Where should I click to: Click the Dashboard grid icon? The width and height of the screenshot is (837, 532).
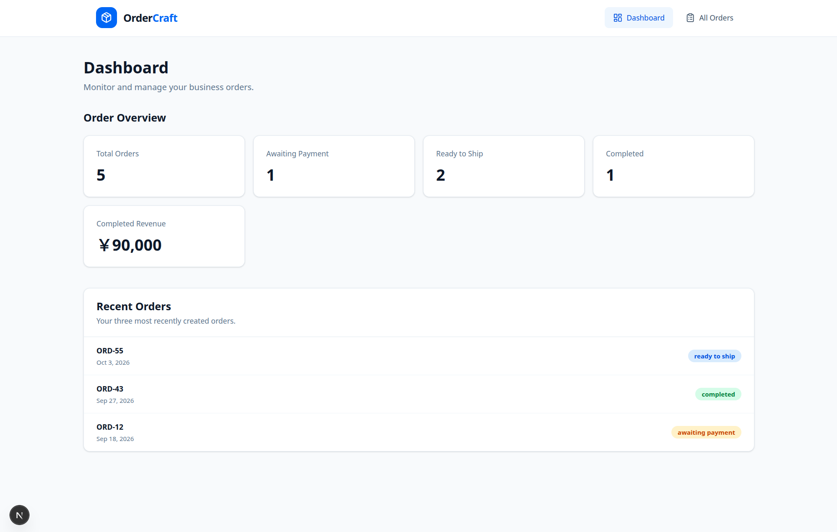pos(618,18)
